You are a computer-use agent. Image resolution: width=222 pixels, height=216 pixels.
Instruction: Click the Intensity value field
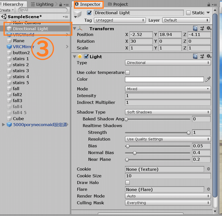pyautogui.click(x=168, y=96)
